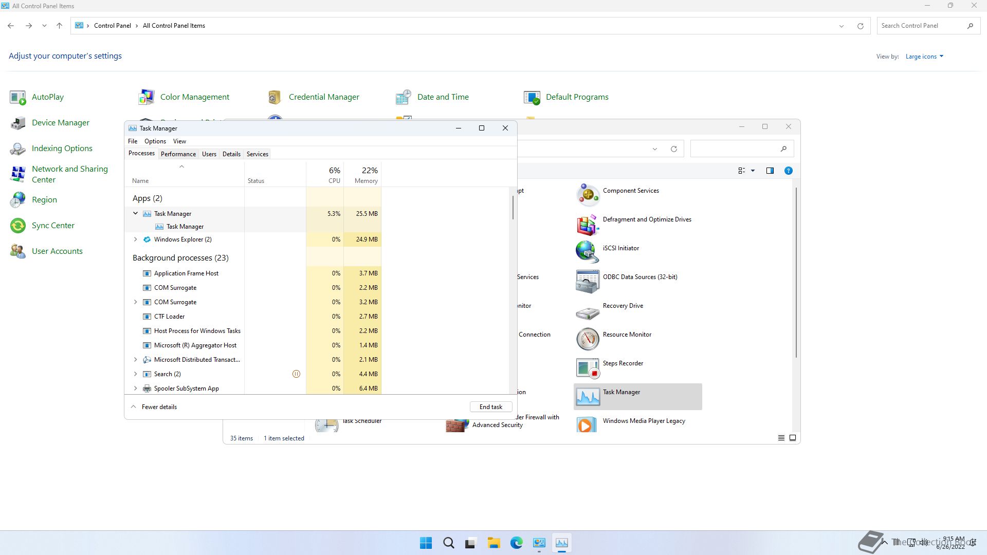This screenshot has width=987, height=555.
Task: Open iSCSI Initiator tool
Action: [637, 253]
